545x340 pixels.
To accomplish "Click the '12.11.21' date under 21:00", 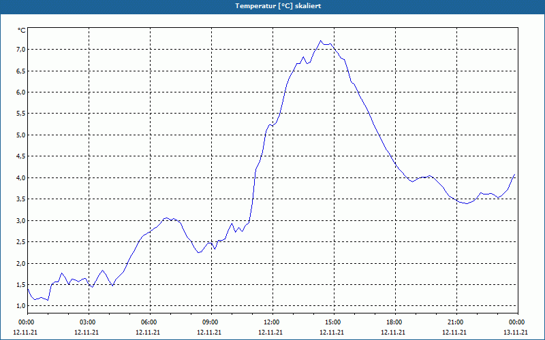I will pos(454,332).
